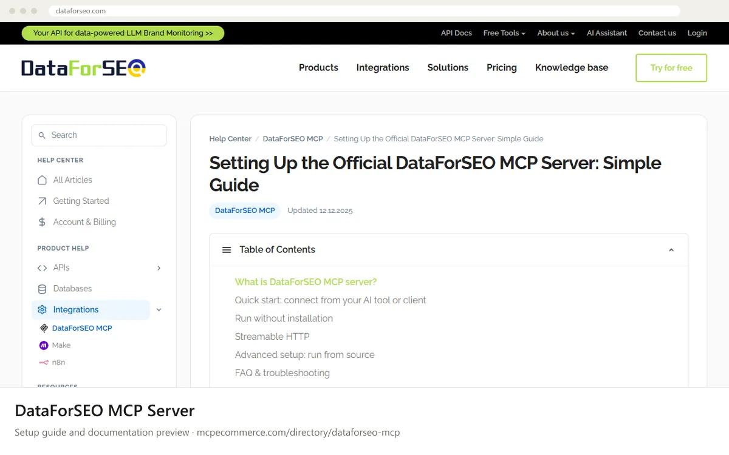The height and width of the screenshot is (455, 729).
Task: Click the DataForSEO MCP category tag
Action: tap(245, 211)
